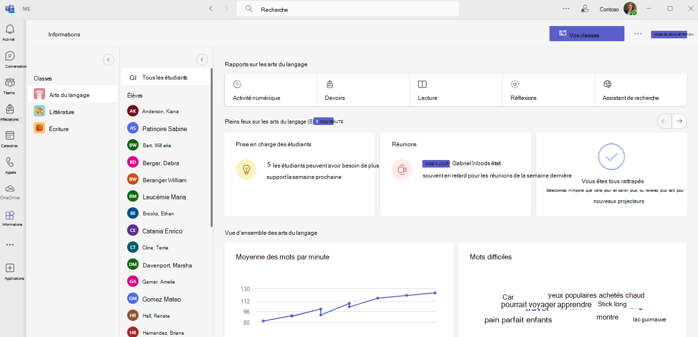The height and width of the screenshot is (337, 698).
Task: Click the Vos classes button
Action: [x=586, y=34]
